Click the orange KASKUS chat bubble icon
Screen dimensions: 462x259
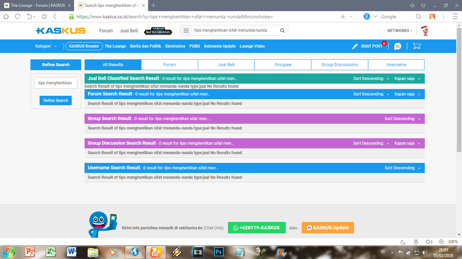(x=398, y=46)
